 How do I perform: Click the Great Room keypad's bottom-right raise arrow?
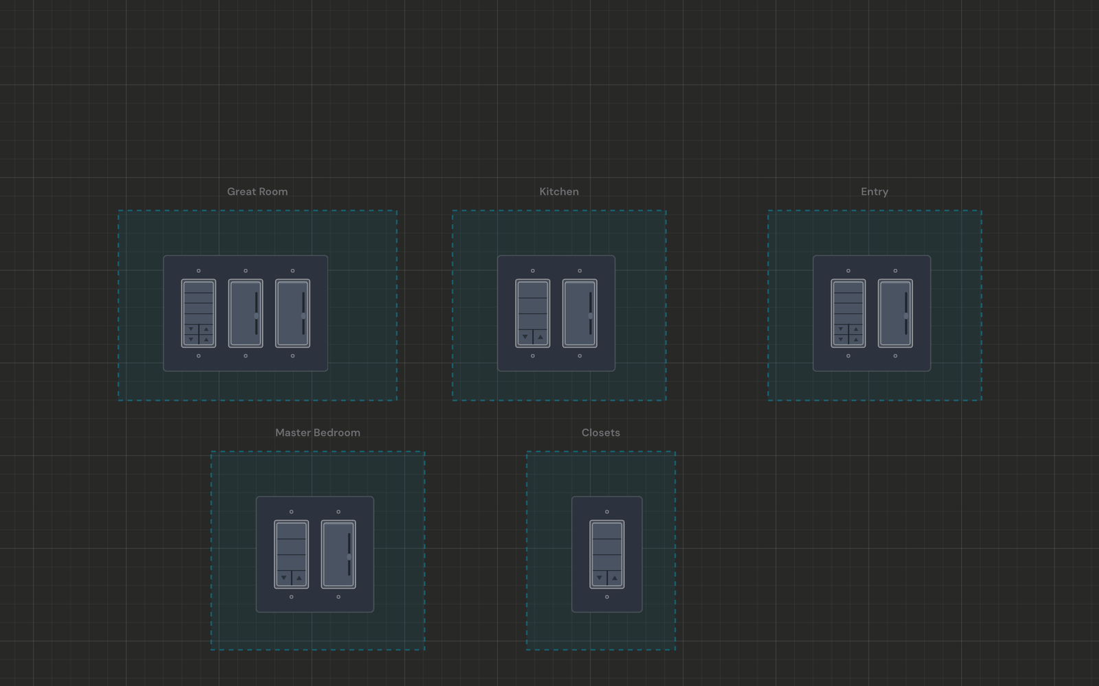click(206, 340)
